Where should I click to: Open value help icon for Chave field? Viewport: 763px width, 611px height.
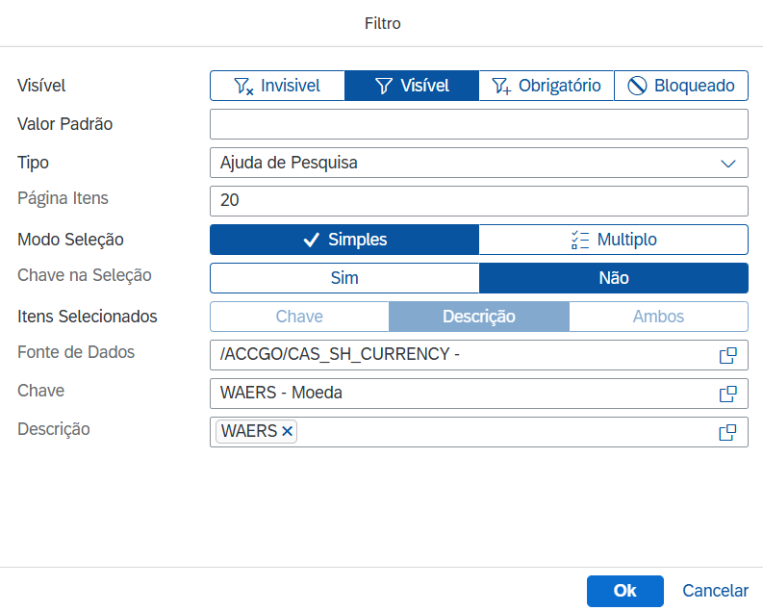tap(727, 394)
